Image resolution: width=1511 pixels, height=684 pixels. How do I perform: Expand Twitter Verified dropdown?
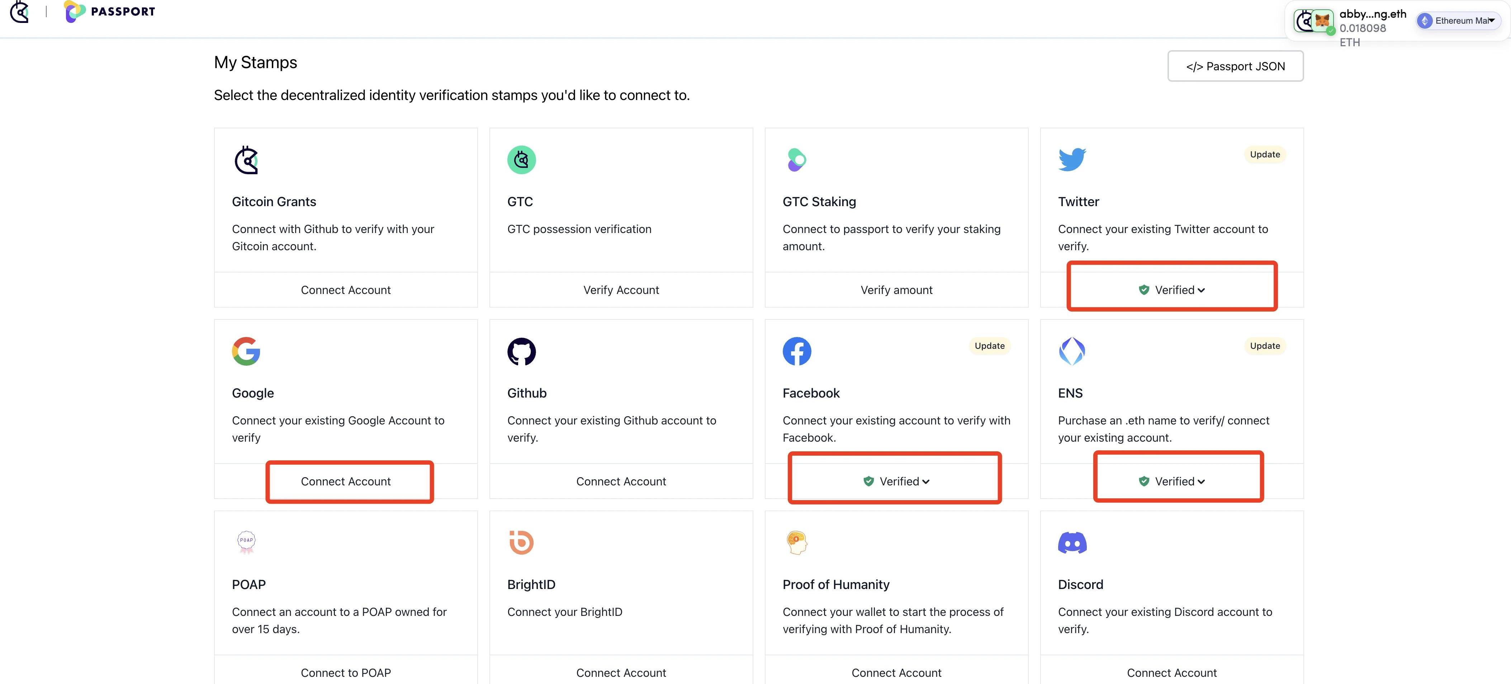pos(1171,290)
